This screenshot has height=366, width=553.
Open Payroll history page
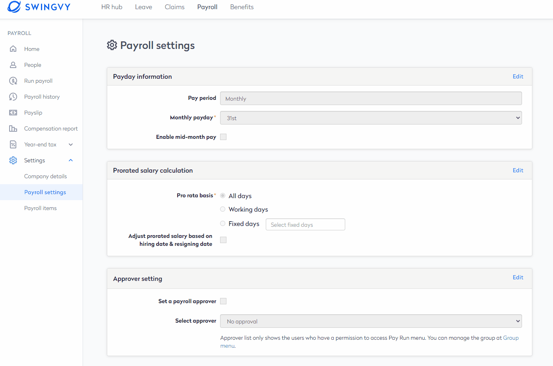click(42, 97)
